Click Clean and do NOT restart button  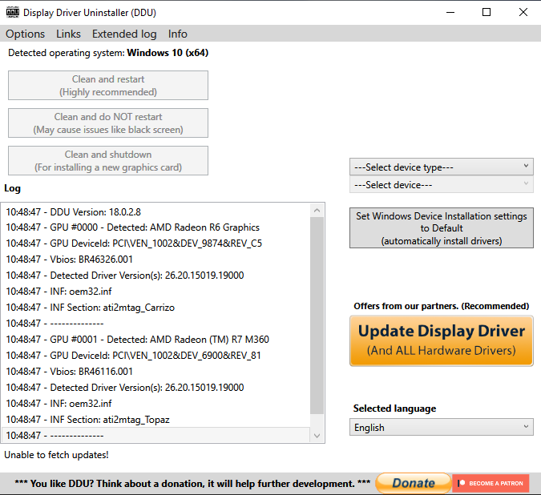pyautogui.click(x=108, y=123)
